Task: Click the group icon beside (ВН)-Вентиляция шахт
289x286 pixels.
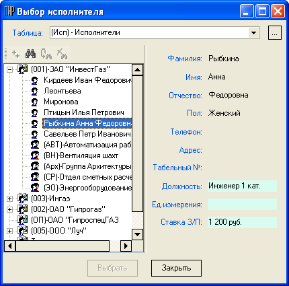Action: click(35, 155)
